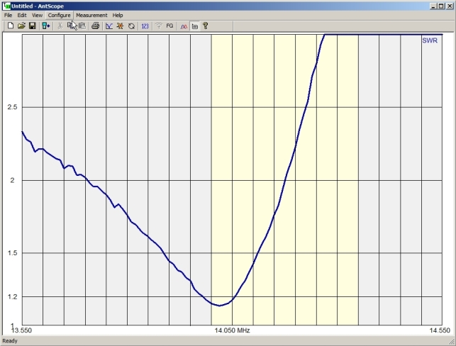Click the 14.550 end frequency label

point(440,330)
